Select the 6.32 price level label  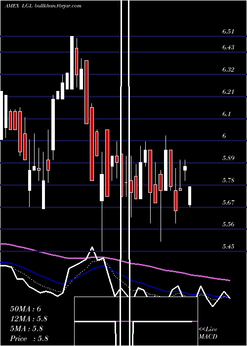point(228,70)
